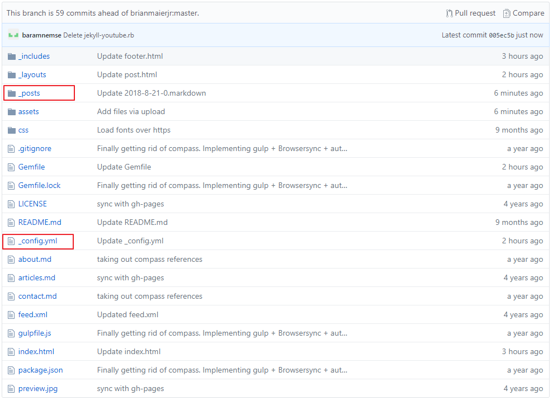Viewport: 553px width, 400px height.
Task: Open commit 'Update 2018-8-21-0.markdown'
Action: [152, 93]
